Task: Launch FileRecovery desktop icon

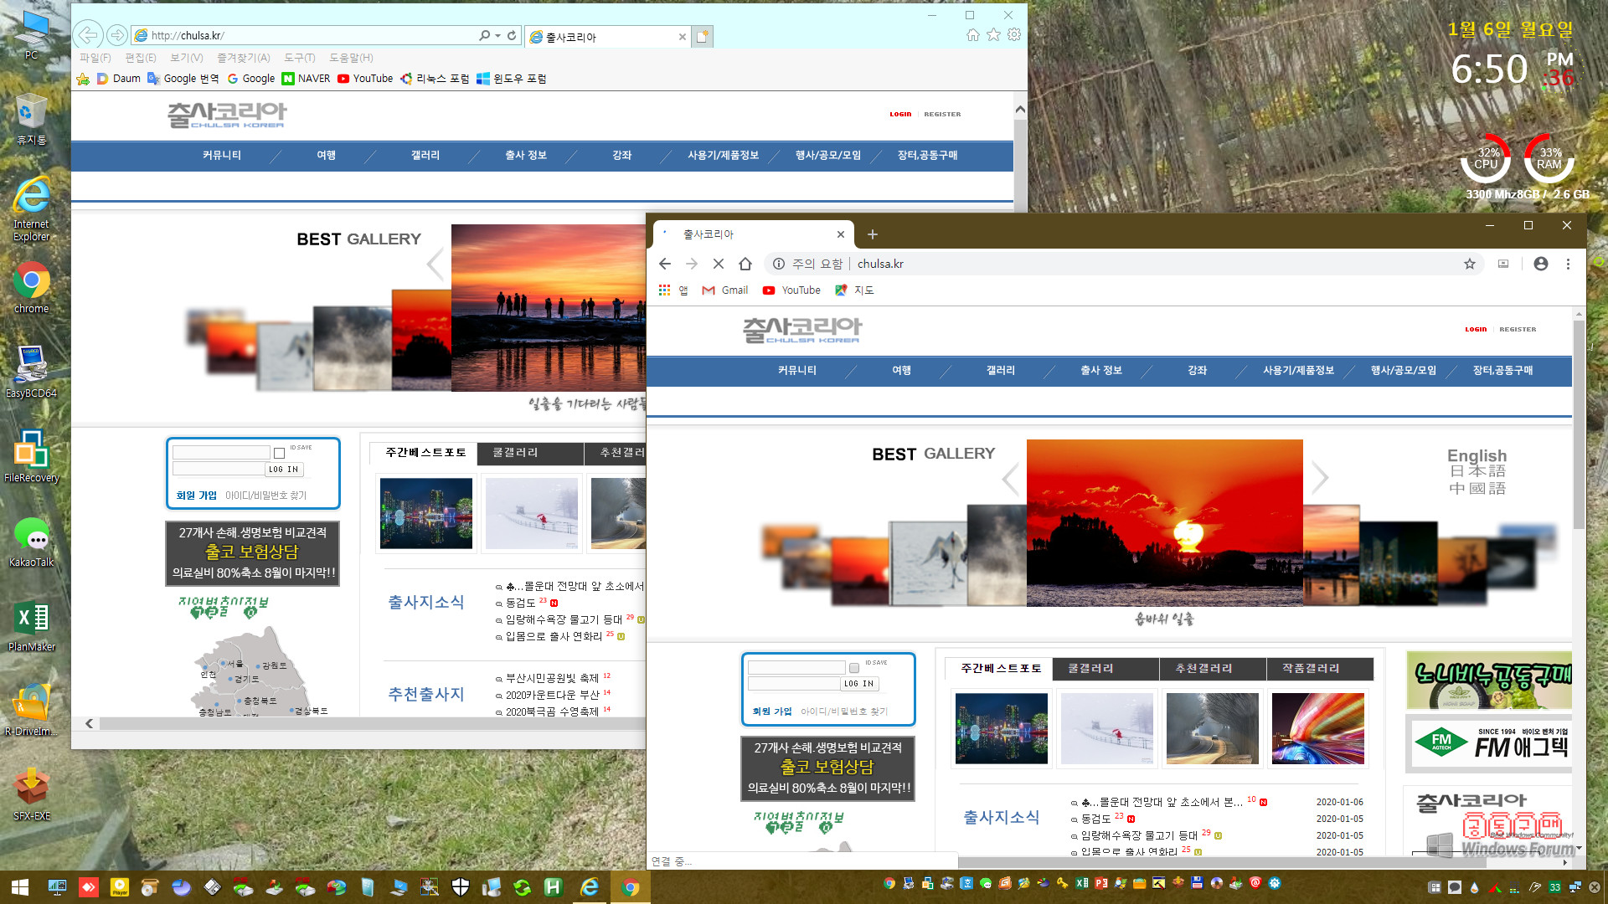Action: point(31,456)
